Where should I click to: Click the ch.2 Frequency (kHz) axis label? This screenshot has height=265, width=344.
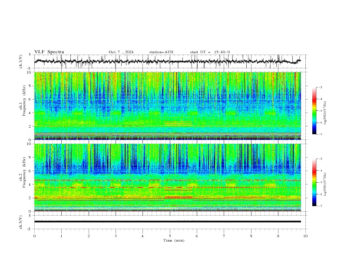[x=23, y=173]
